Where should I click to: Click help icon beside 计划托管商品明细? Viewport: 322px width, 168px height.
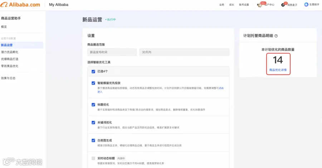pos(276,36)
